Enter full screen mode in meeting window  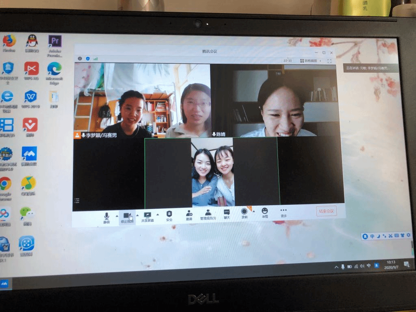coord(329,61)
